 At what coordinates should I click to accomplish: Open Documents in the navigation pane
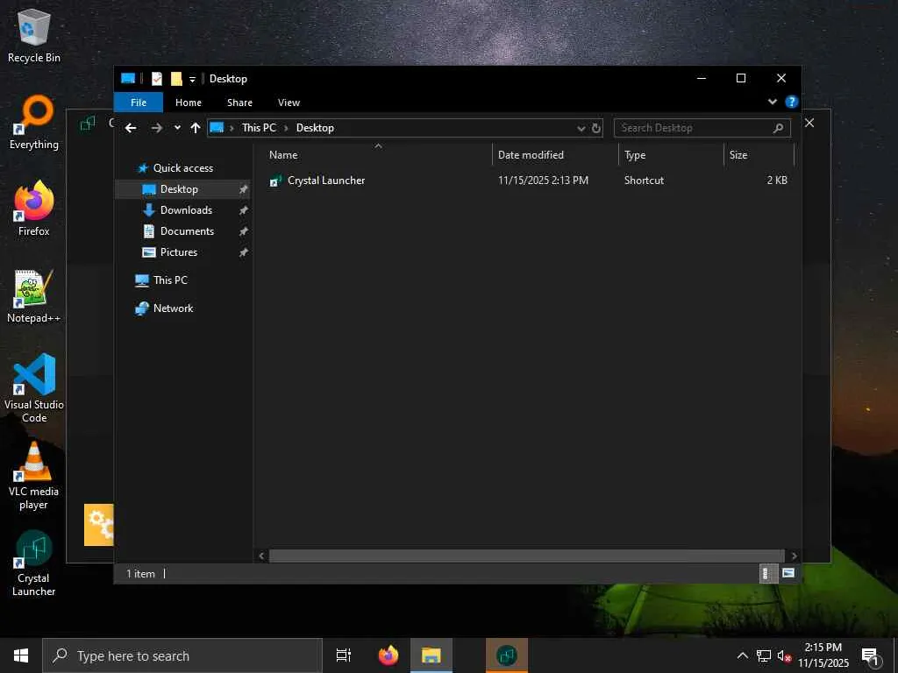pos(187,231)
